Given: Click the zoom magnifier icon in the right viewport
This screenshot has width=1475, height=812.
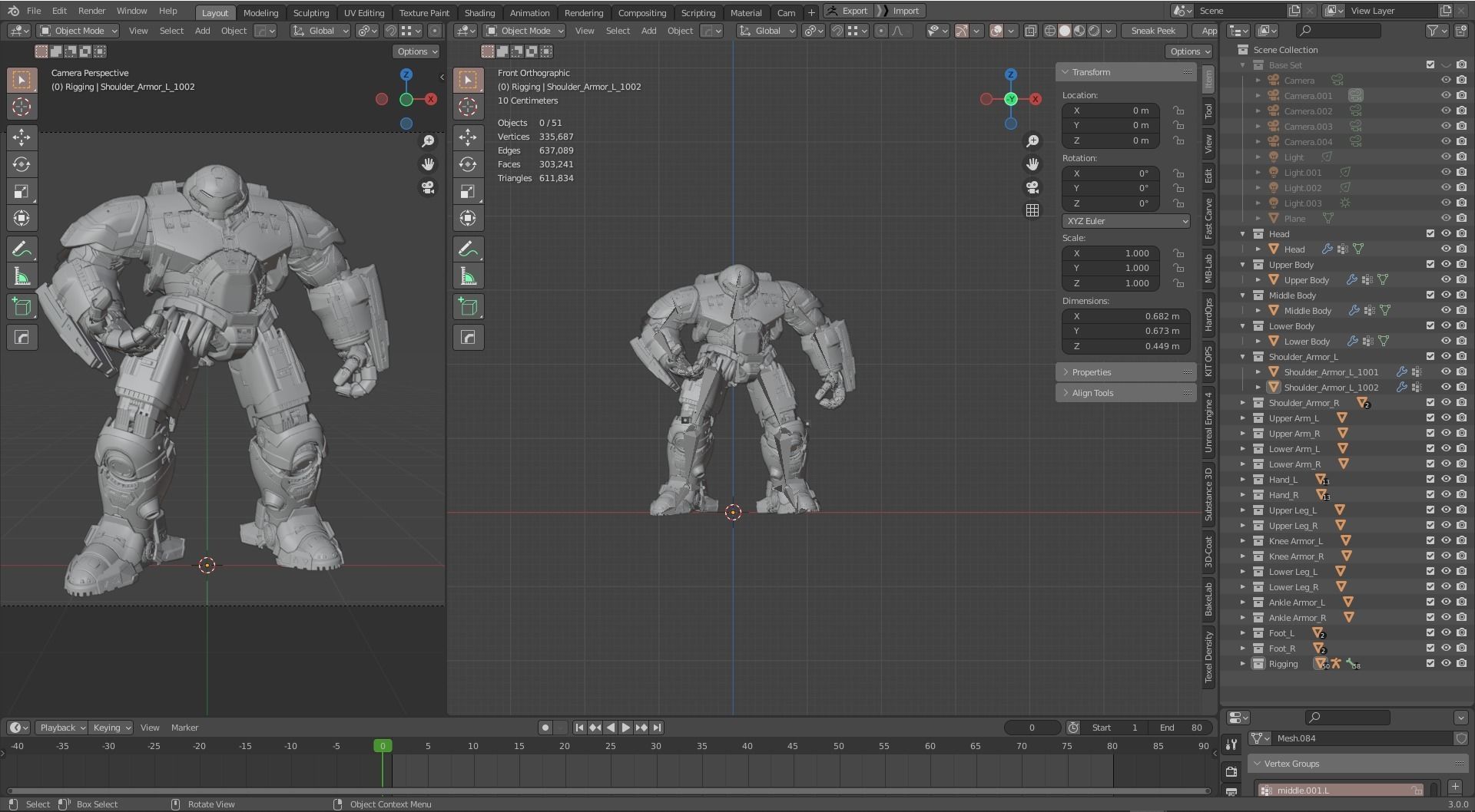Looking at the screenshot, I should pos(1032,141).
